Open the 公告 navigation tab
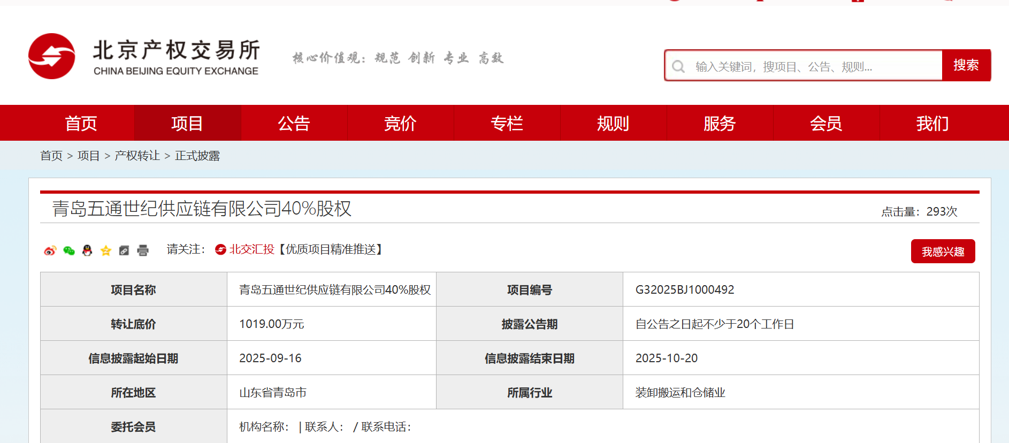1009x443 pixels. tap(294, 123)
